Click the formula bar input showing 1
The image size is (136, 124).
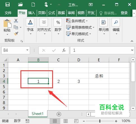100,50
